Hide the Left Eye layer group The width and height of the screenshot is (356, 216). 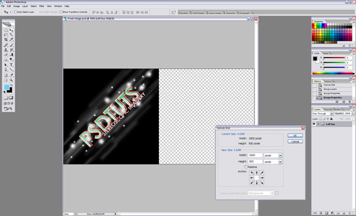[314, 124]
